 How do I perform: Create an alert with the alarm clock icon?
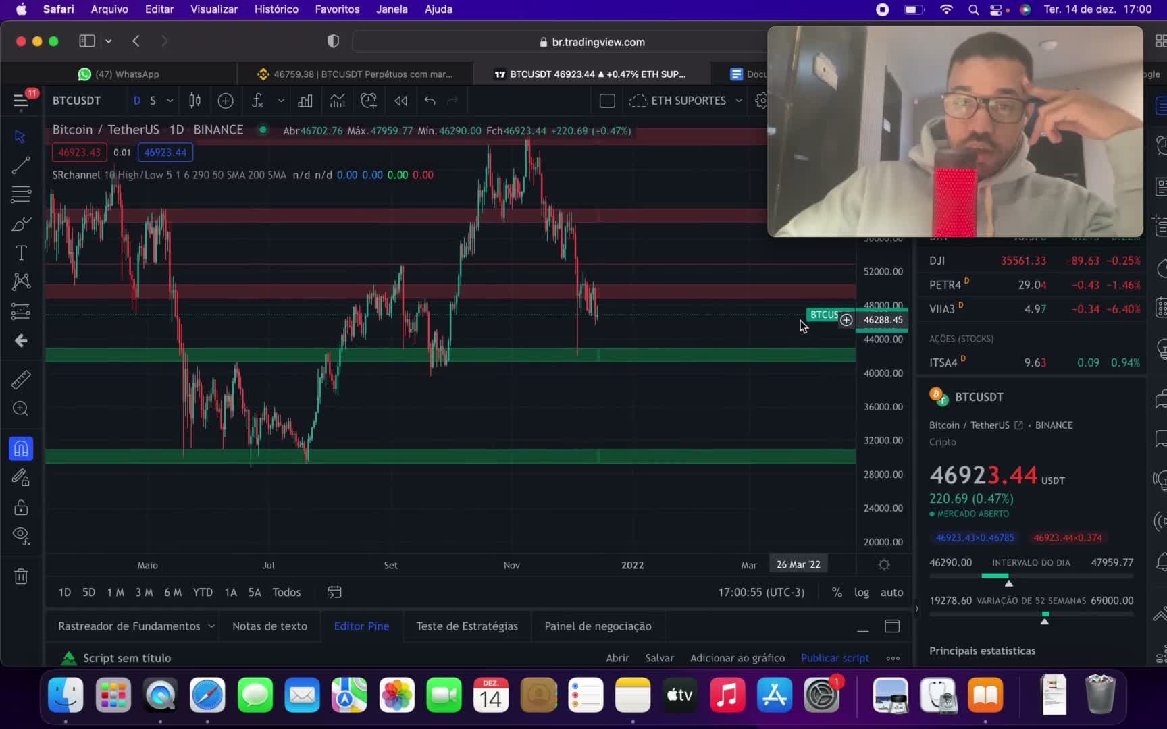click(369, 101)
